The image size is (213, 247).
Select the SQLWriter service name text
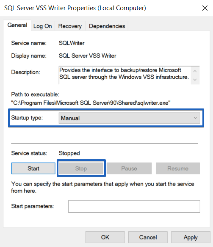[72, 43]
